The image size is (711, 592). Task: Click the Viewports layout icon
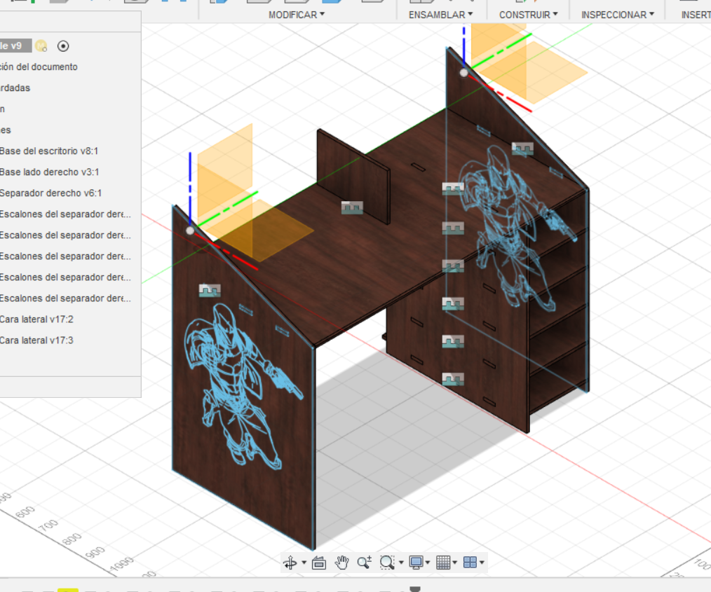coord(470,563)
